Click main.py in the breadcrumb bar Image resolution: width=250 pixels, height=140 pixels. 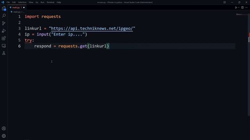(17, 12)
